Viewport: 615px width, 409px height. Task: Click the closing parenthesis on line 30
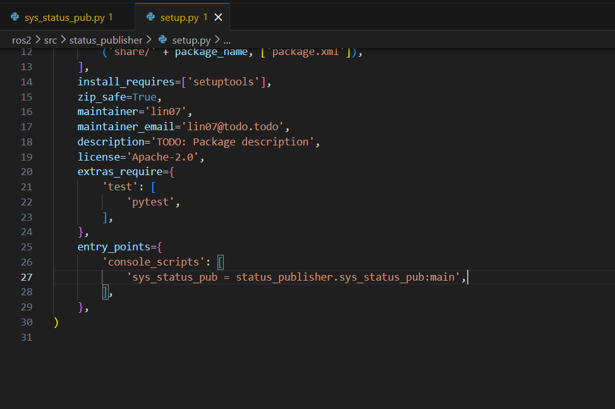click(56, 322)
